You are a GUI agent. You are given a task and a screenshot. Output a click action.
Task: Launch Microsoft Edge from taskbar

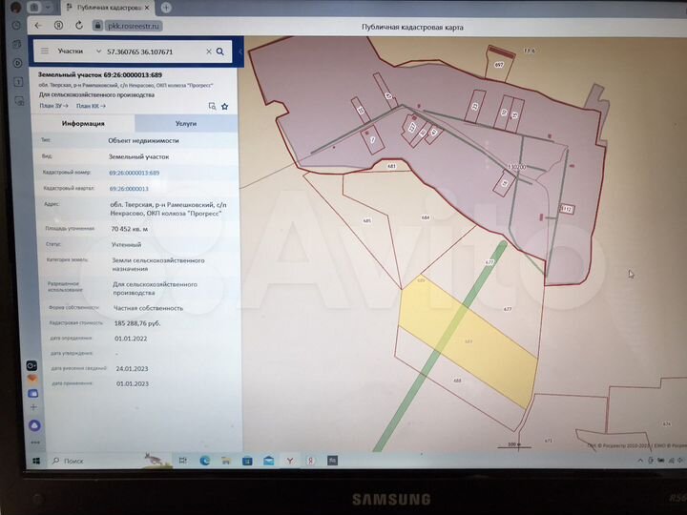tap(204, 461)
